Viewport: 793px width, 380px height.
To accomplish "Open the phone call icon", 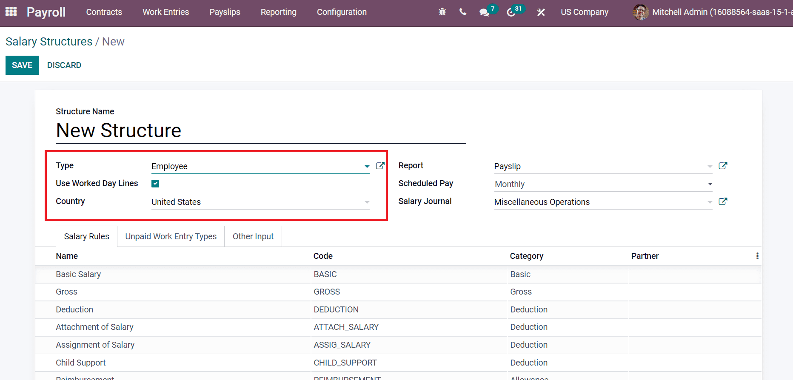I will click(x=463, y=12).
